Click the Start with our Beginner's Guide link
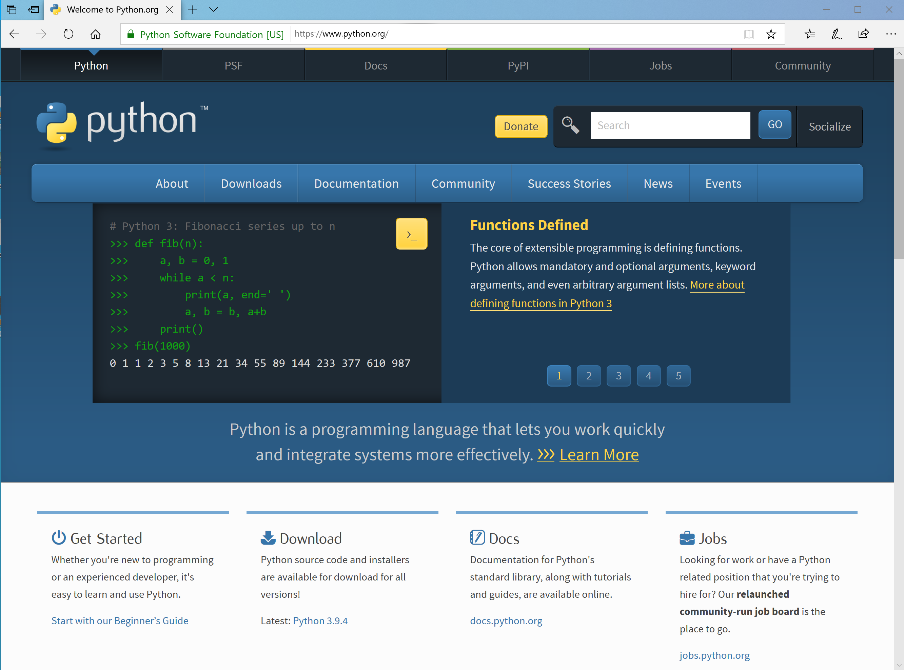Screen dimensions: 904x670 click(x=120, y=620)
